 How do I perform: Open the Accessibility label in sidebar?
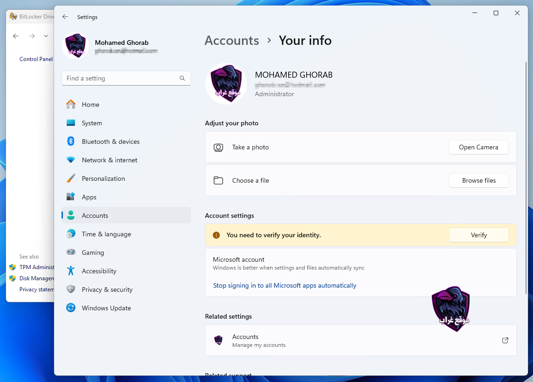(x=99, y=271)
